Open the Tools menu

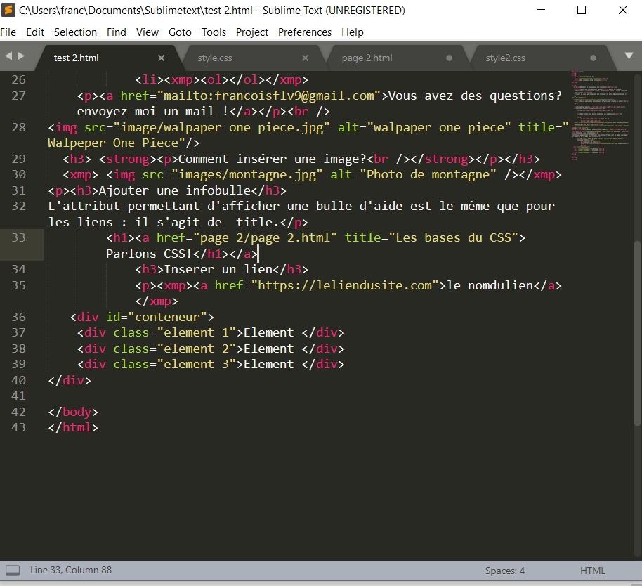[214, 32]
